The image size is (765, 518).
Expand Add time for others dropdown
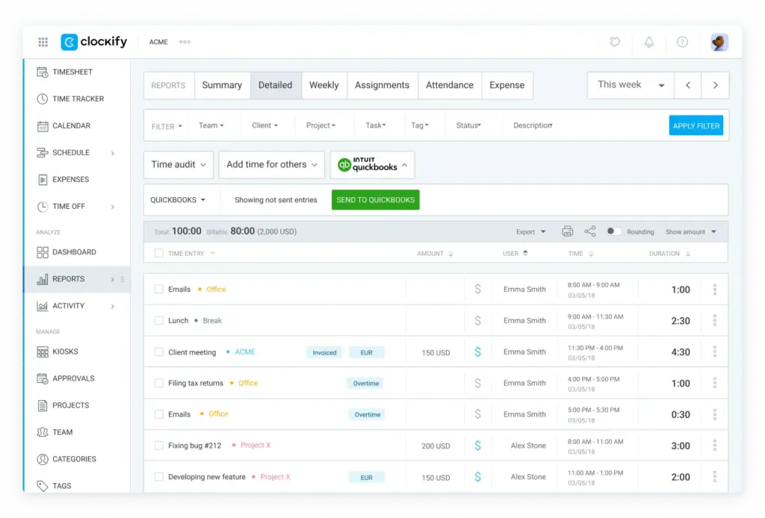(x=272, y=165)
